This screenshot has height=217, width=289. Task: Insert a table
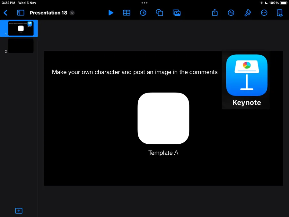click(x=127, y=13)
